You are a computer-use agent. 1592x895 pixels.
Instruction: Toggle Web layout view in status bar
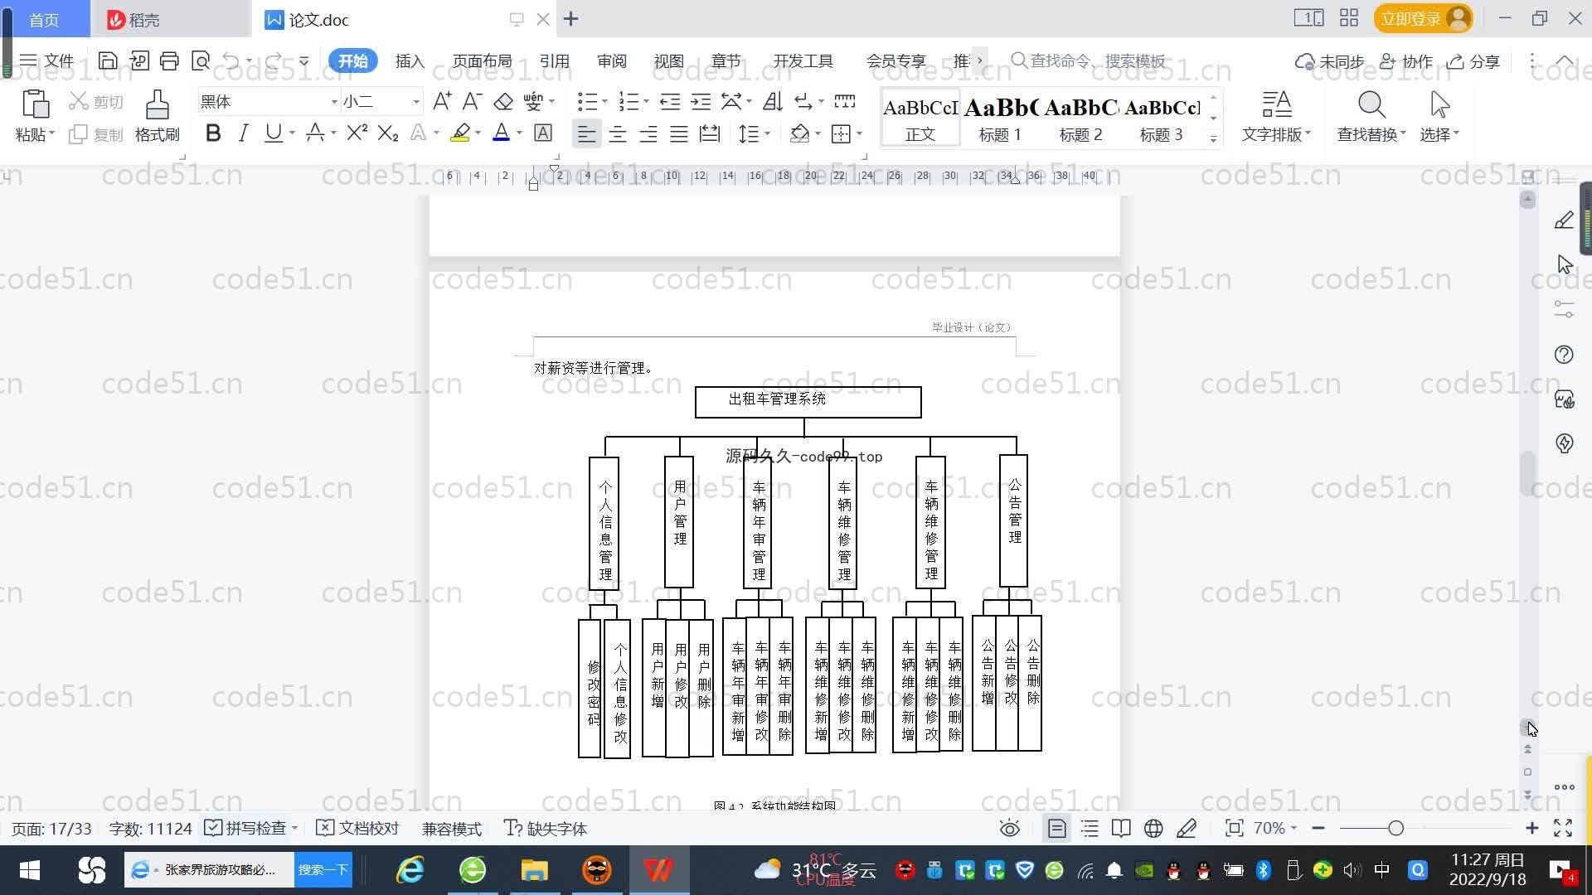(1153, 829)
